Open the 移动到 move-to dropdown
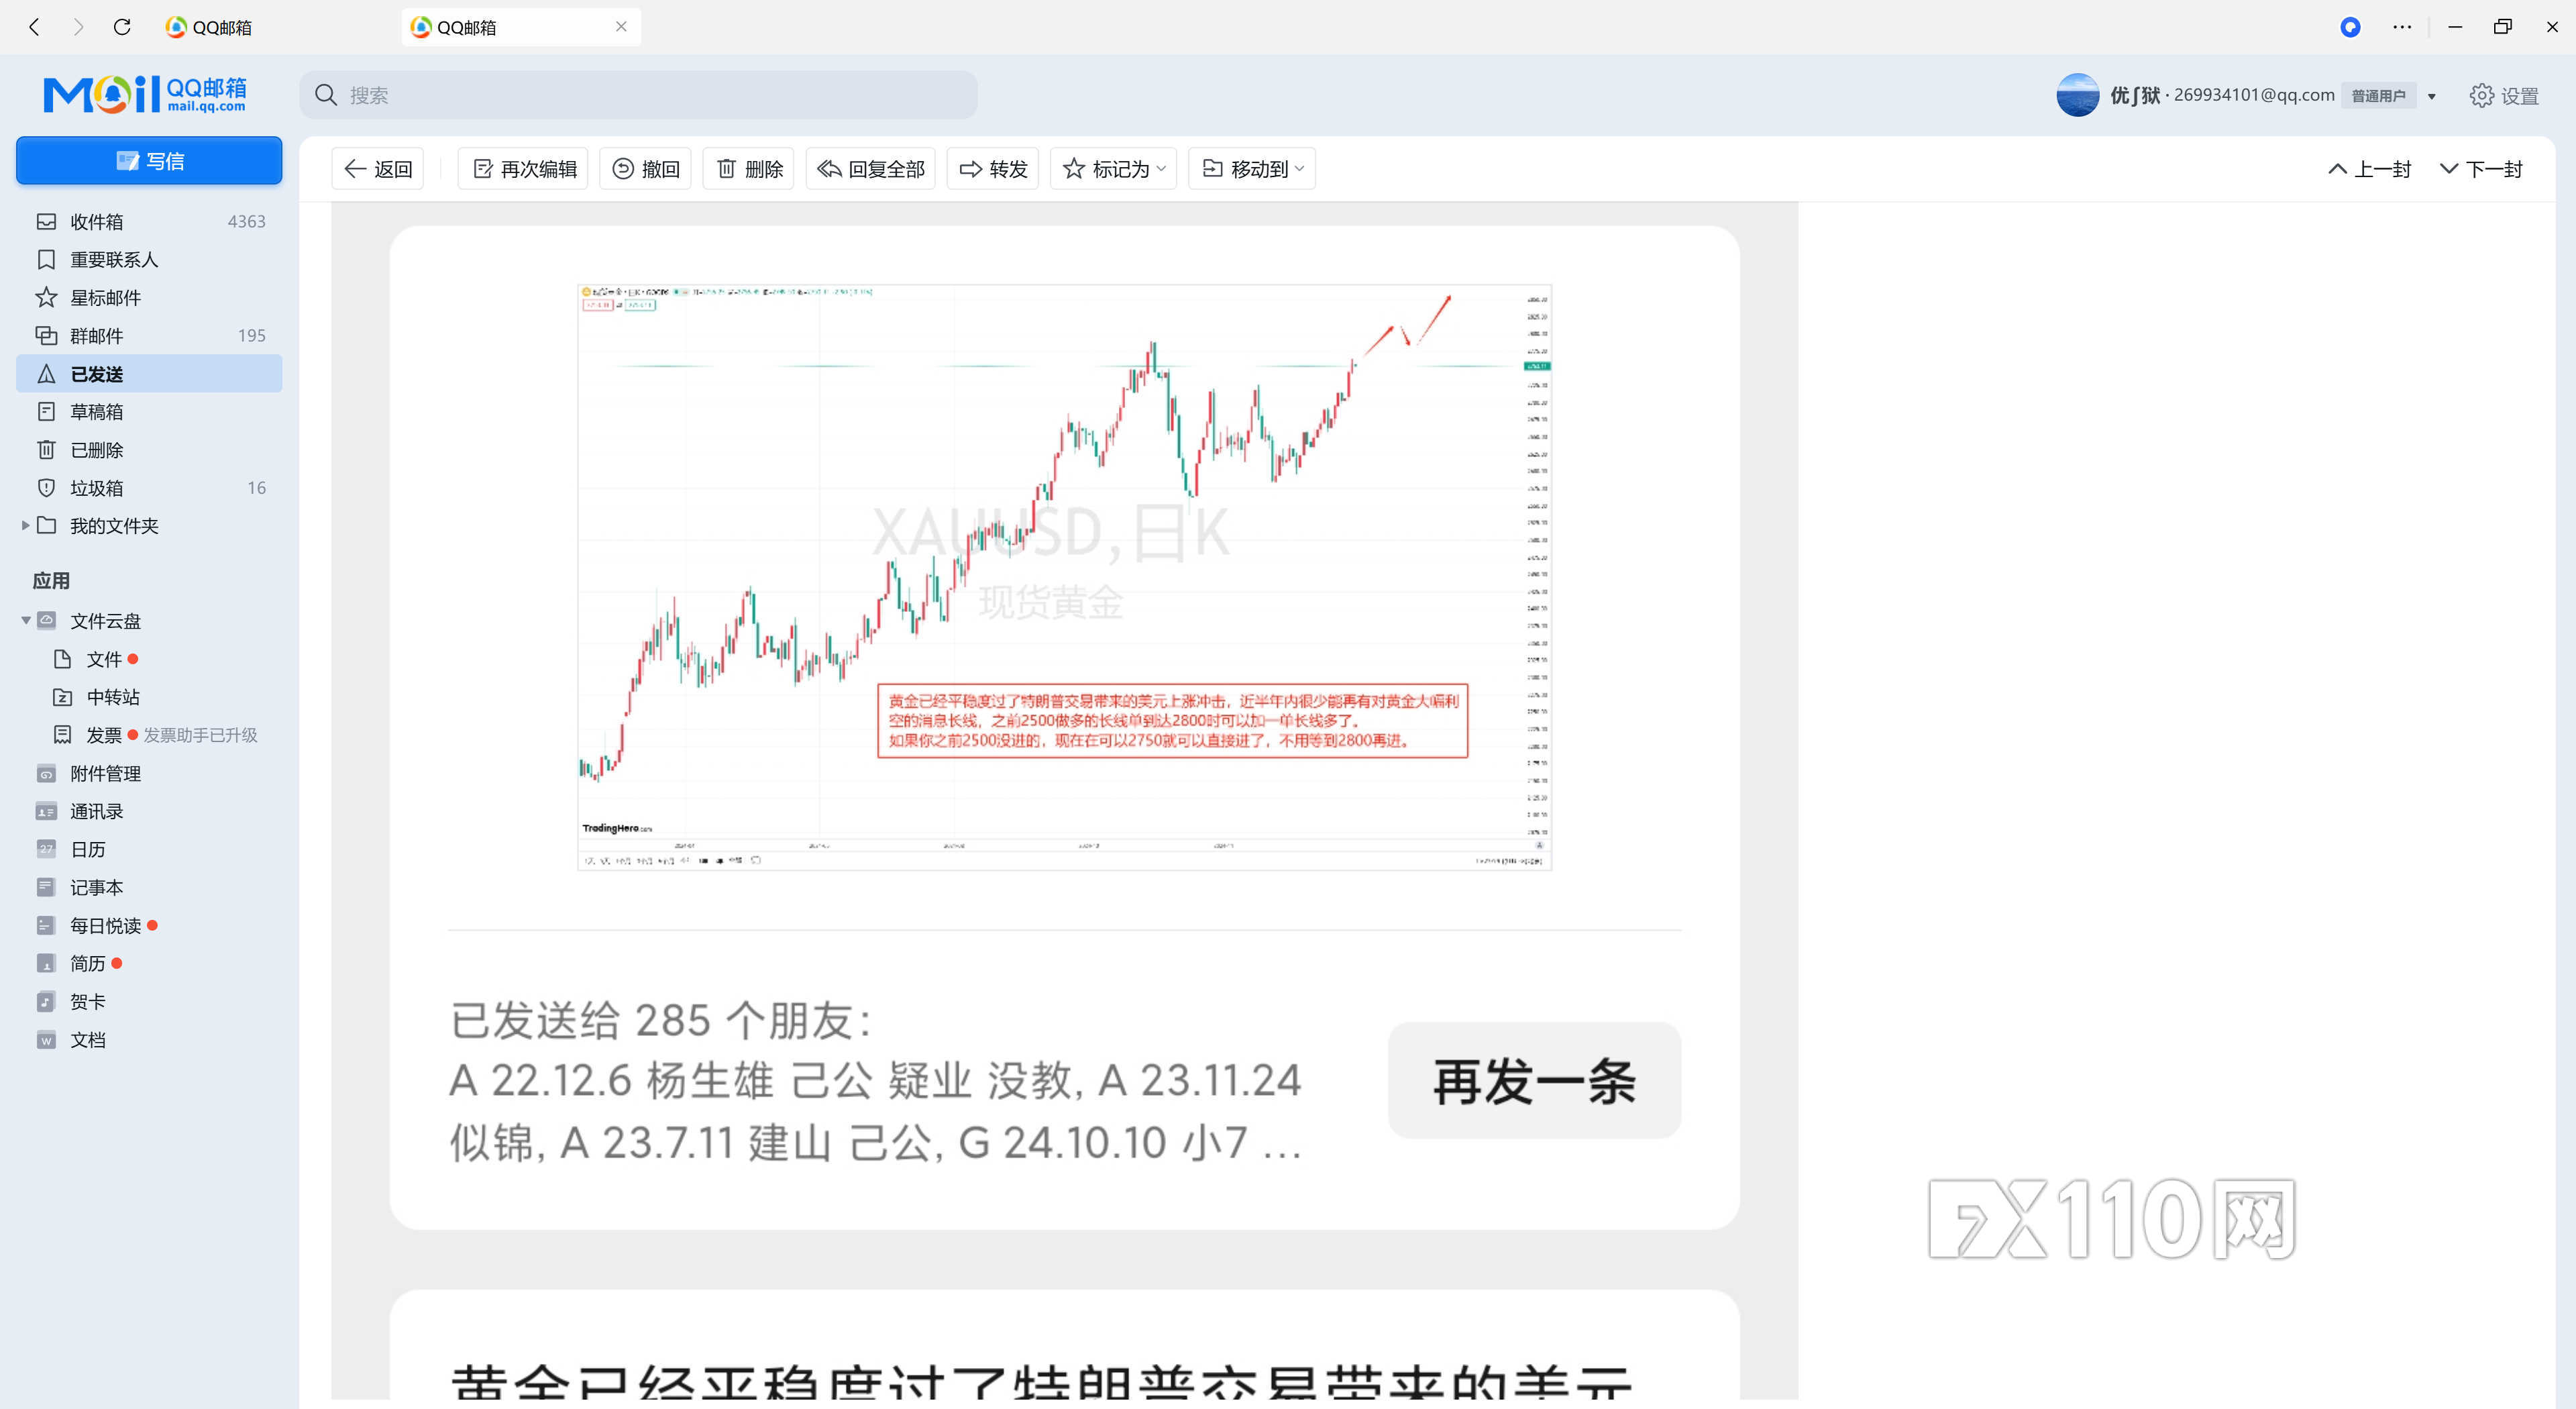 coord(1252,169)
